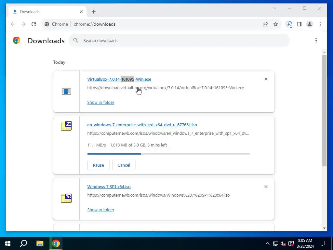Open tab search chevron in title bar

(275, 8)
